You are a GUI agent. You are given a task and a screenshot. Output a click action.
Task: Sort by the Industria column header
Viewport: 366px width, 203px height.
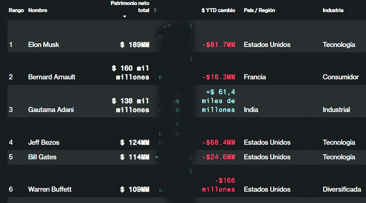[x=333, y=10]
